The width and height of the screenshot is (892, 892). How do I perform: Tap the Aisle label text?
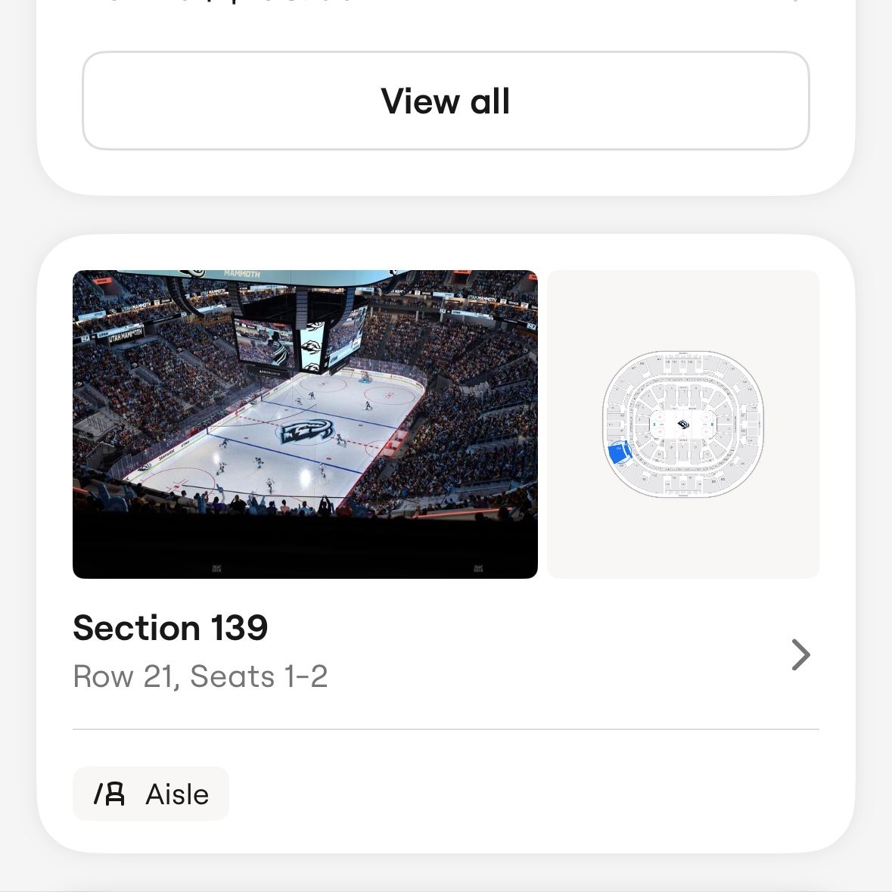pyautogui.click(x=177, y=794)
